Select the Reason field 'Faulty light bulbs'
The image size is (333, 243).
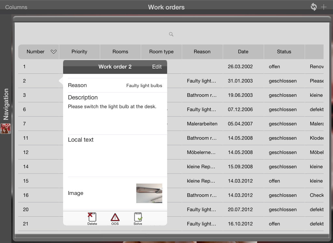click(x=115, y=85)
